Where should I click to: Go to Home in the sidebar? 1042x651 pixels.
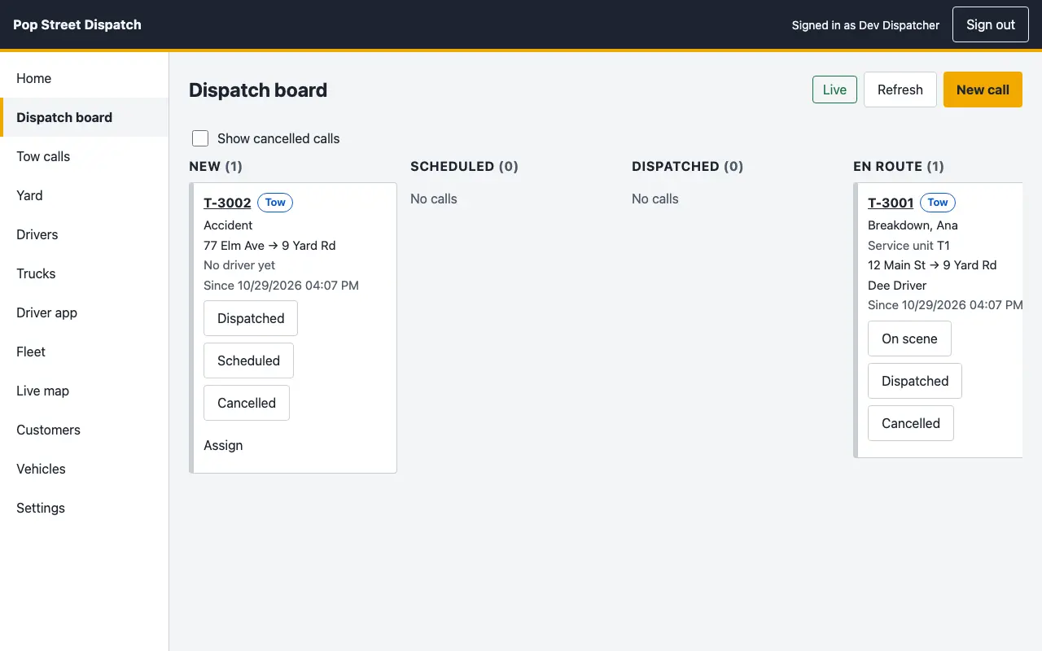(84, 78)
